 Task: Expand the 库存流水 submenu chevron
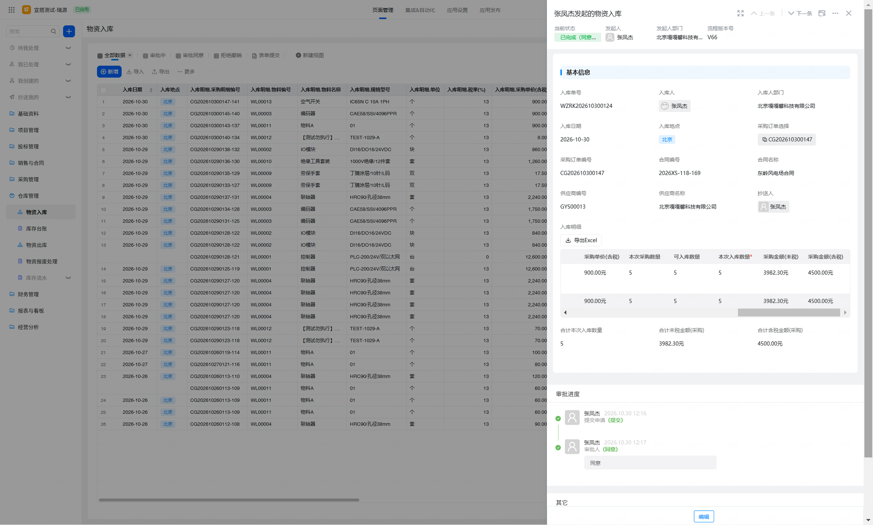(x=68, y=278)
